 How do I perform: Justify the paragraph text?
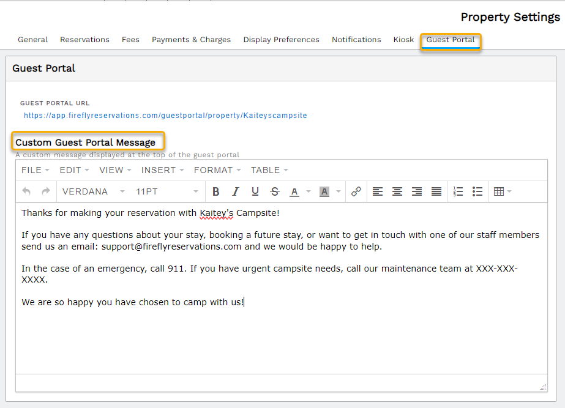coord(436,191)
